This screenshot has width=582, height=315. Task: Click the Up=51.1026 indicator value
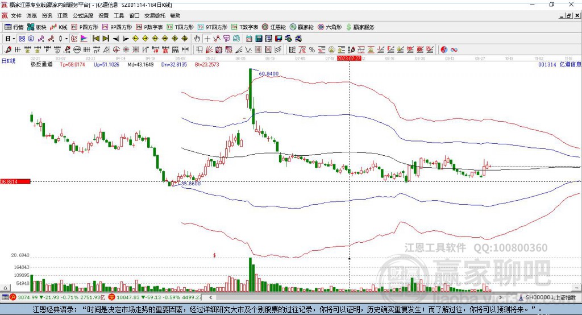pyautogui.click(x=106, y=64)
